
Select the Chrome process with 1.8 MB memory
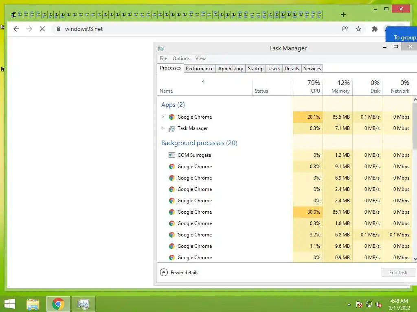pos(285,223)
